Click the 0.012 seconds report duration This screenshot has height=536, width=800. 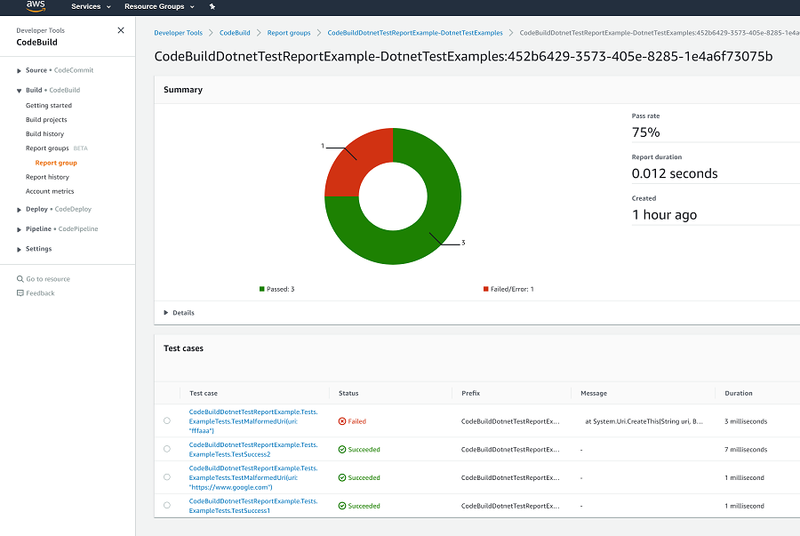(x=675, y=174)
